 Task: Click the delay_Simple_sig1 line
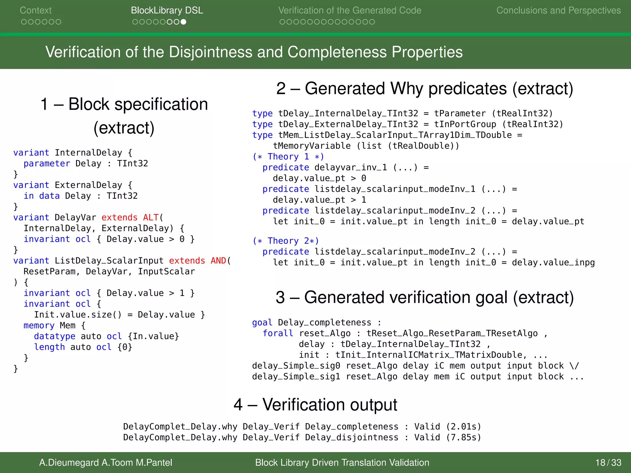click(418, 376)
